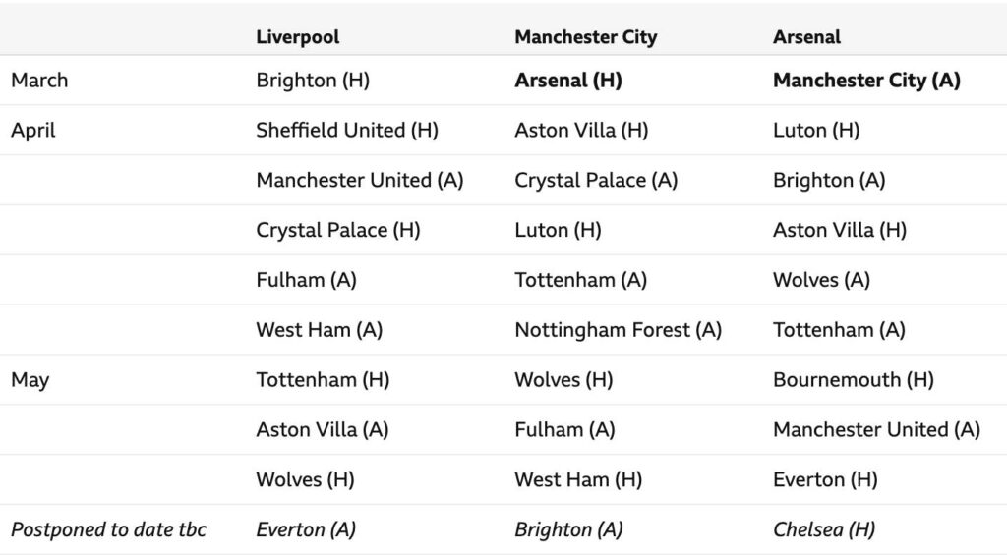Select the Nottingham Forest (A) cell
Viewport: 1007px width, 555px height.
click(x=618, y=330)
